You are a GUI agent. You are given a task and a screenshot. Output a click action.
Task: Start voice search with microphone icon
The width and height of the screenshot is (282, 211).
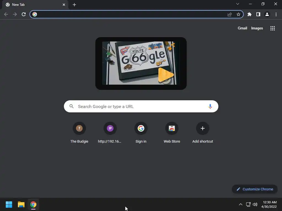(x=210, y=106)
